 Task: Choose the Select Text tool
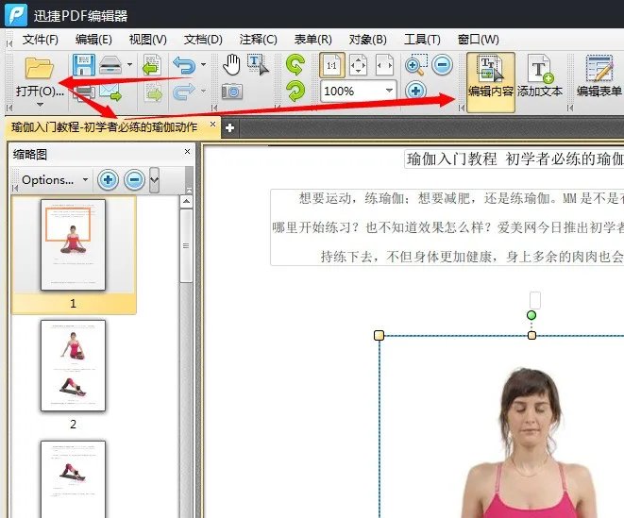tap(258, 65)
